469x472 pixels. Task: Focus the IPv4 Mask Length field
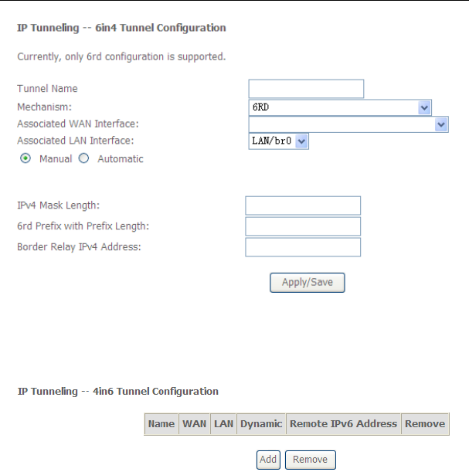303,205
